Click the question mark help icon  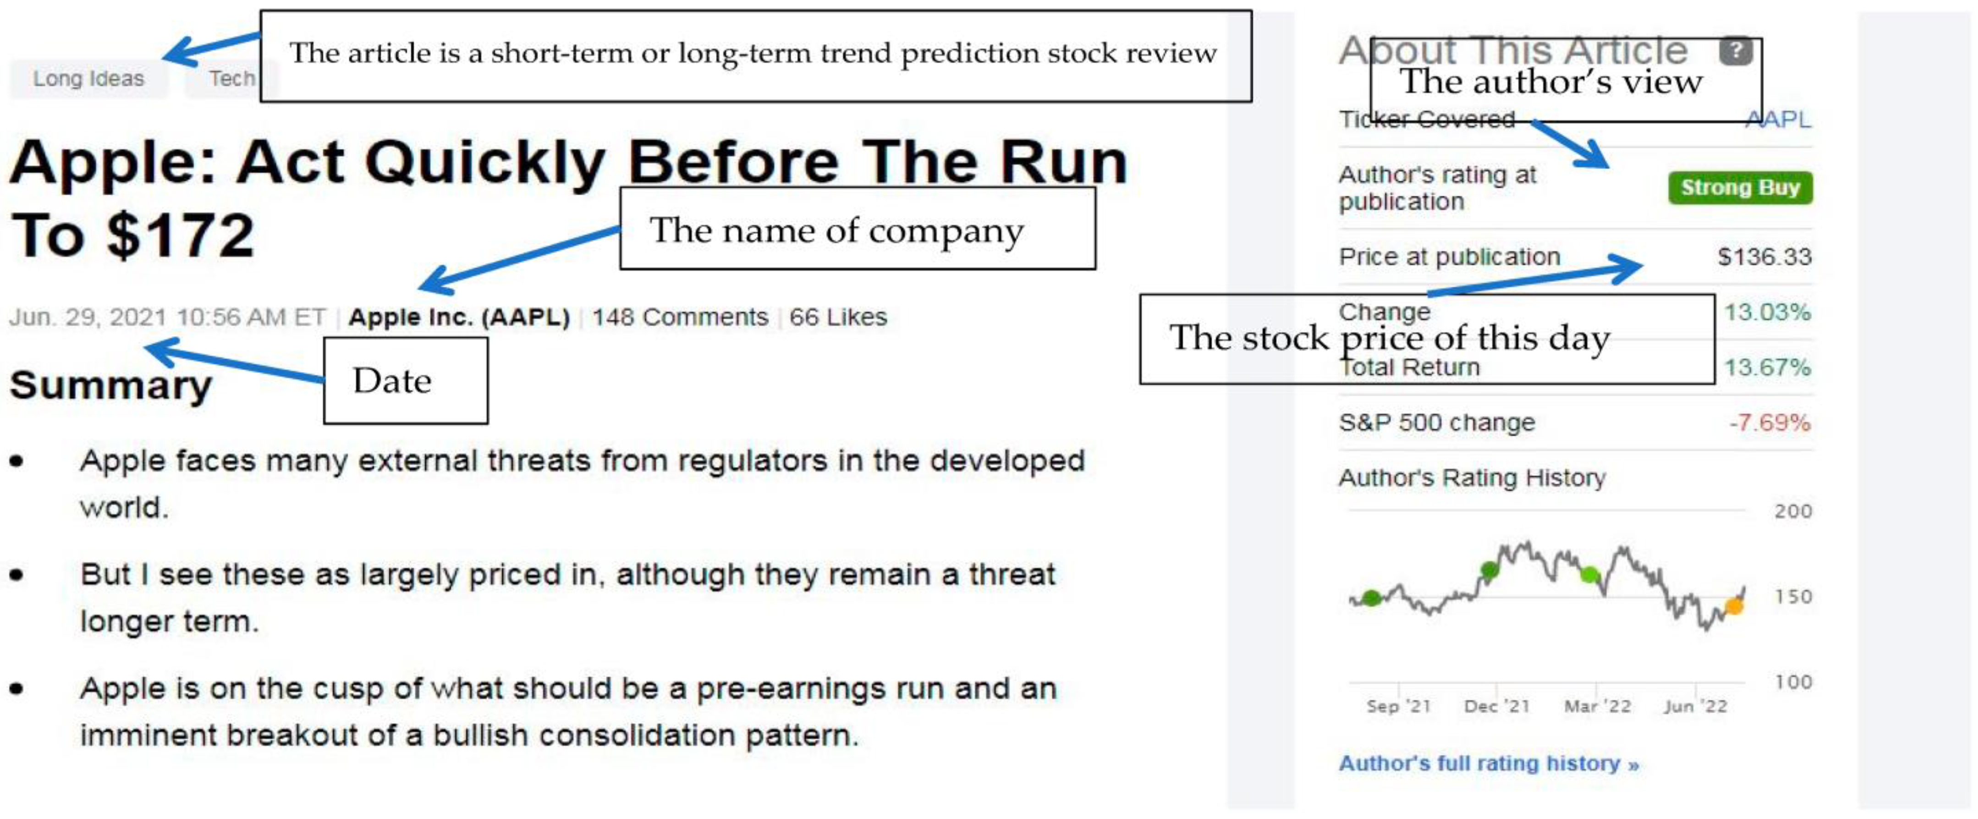tap(1736, 51)
